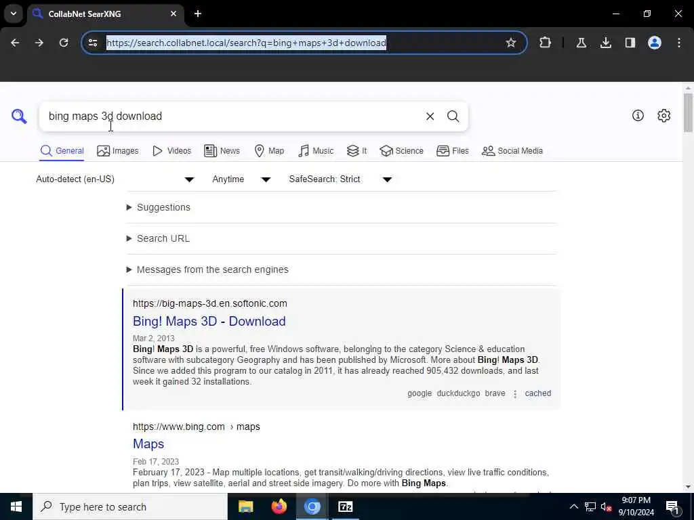
Task: Expand Messages from the search engines
Action: point(207,269)
